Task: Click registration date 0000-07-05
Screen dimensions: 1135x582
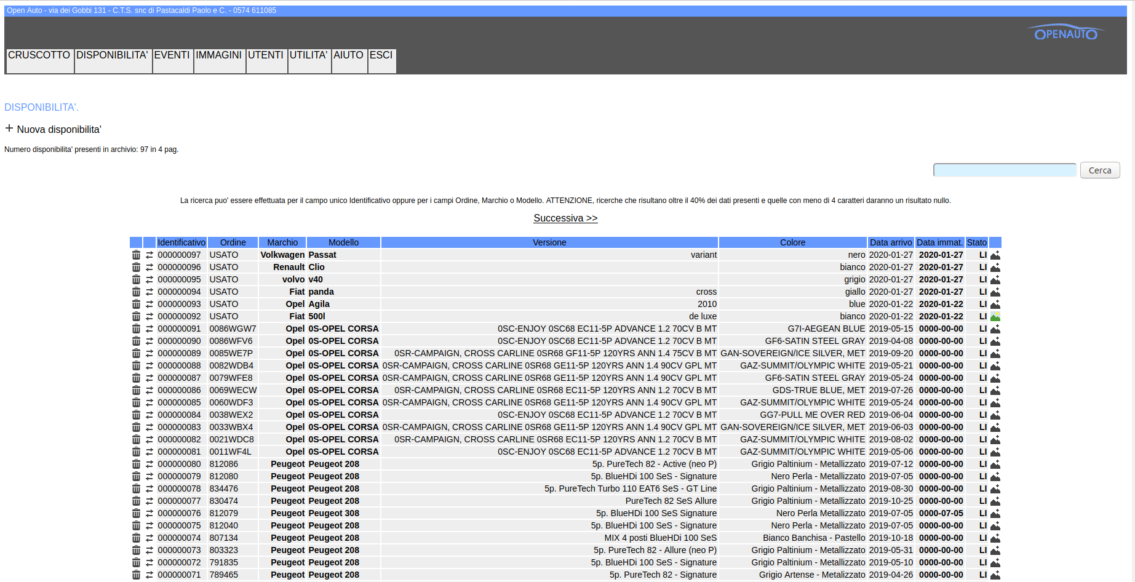Action: coord(941,513)
